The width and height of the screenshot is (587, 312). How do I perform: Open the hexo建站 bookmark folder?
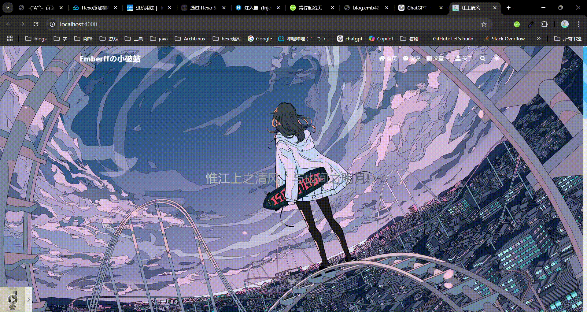point(227,39)
